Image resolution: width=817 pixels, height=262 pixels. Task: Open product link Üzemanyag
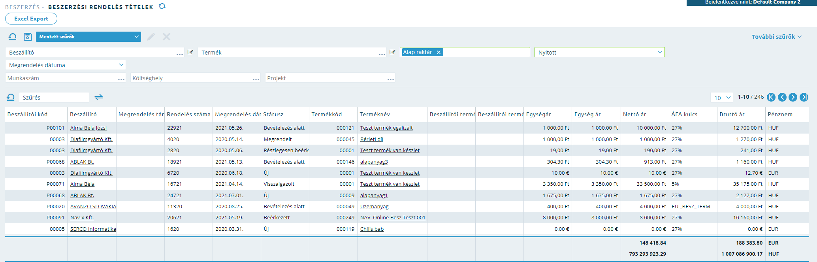point(375,206)
